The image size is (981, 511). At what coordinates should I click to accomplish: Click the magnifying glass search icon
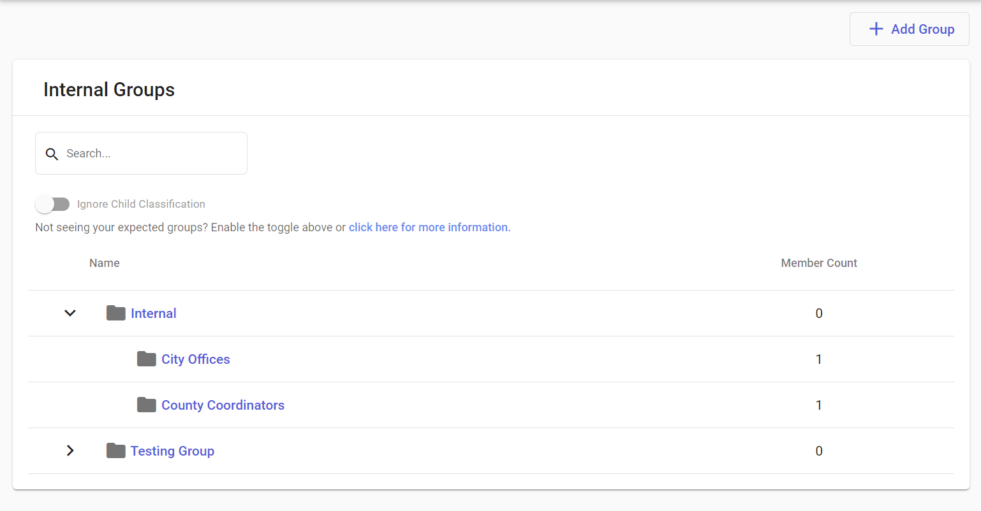52,154
